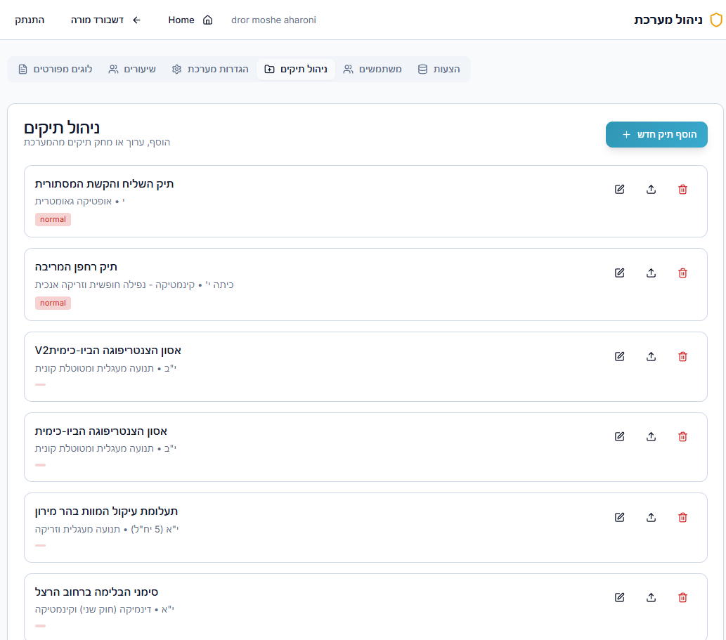Delete the תיק השליח והקשת המסתורית case
The image size is (726, 640).
coord(682,189)
